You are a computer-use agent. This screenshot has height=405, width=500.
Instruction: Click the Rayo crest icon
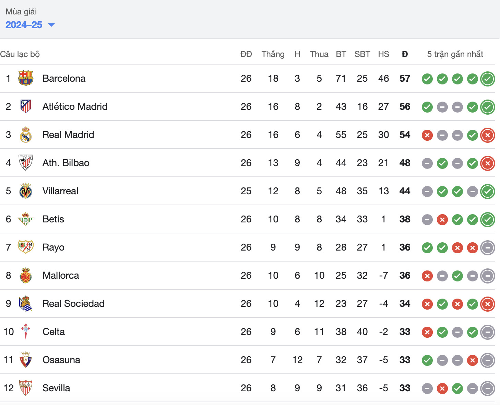pos(26,247)
